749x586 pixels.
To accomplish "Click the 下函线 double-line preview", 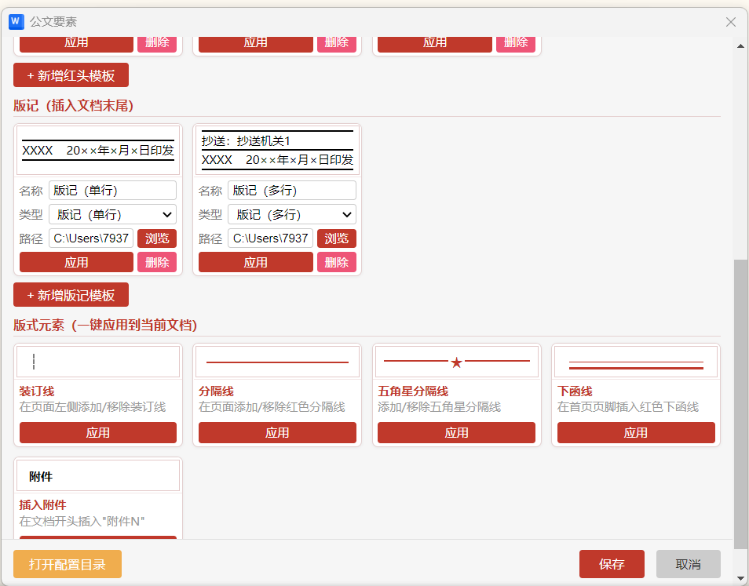I will click(x=636, y=362).
